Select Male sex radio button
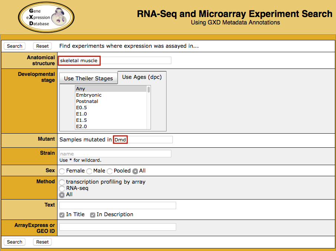The image size is (336, 251). click(x=89, y=171)
